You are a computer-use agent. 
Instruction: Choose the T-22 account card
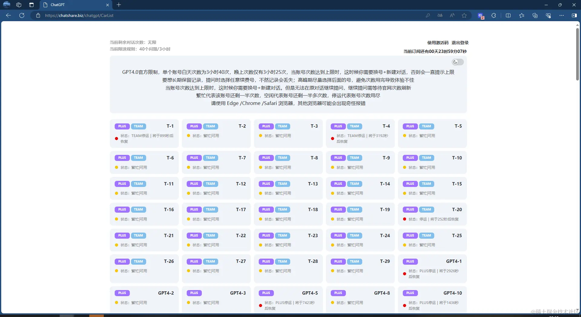[x=216, y=240]
